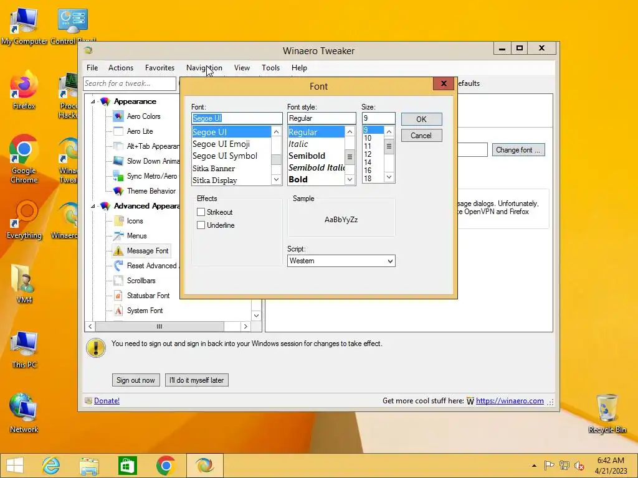Click down arrow of the Size list

click(x=389, y=177)
